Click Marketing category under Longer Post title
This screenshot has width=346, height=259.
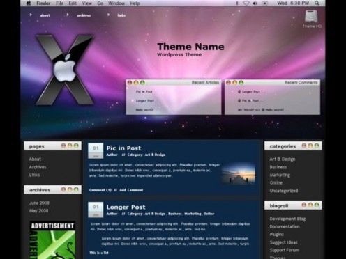(193, 214)
